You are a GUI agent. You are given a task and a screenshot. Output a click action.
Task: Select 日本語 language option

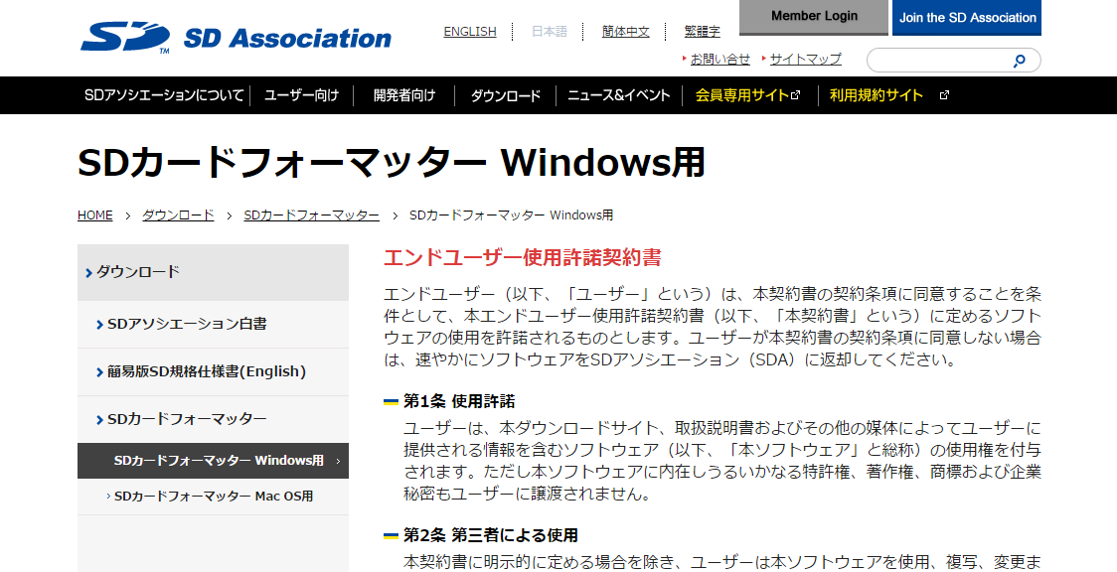coord(550,32)
